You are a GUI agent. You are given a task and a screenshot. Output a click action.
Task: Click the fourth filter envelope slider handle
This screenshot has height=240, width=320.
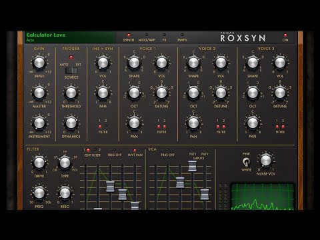click(123, 195)
